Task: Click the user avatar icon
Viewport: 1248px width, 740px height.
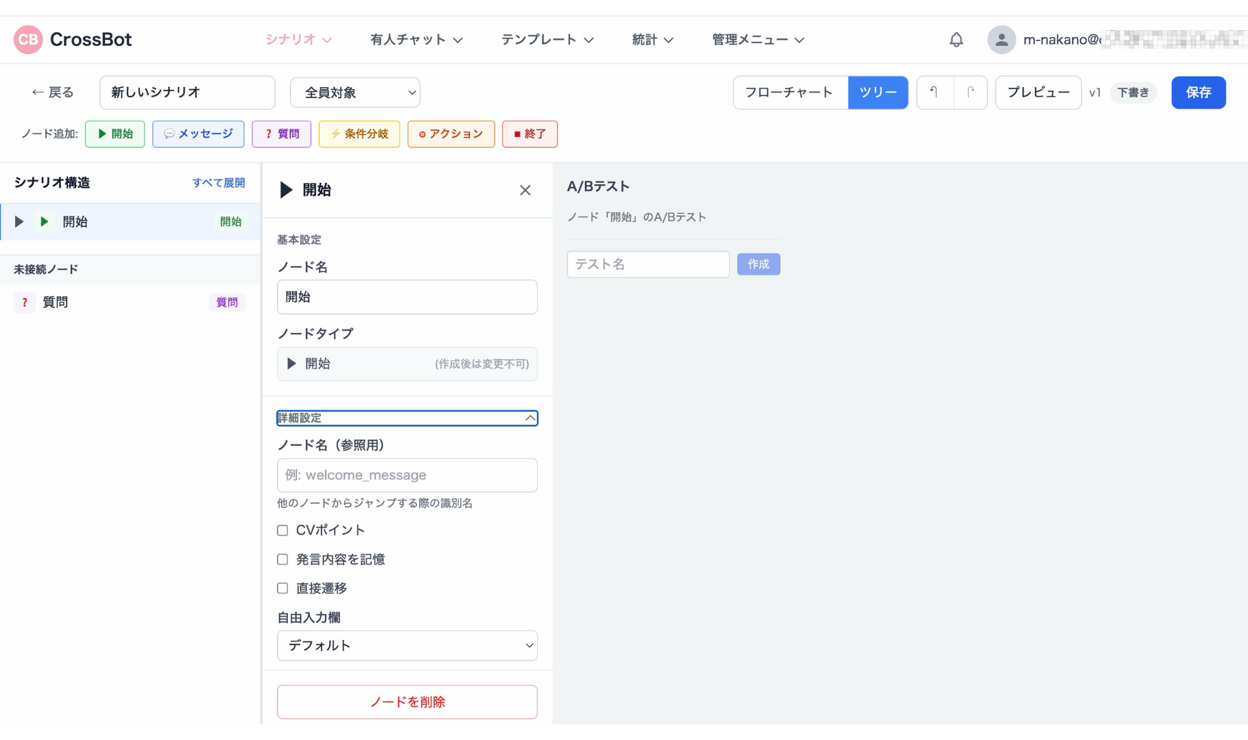Action: [x=1001, y=40]
